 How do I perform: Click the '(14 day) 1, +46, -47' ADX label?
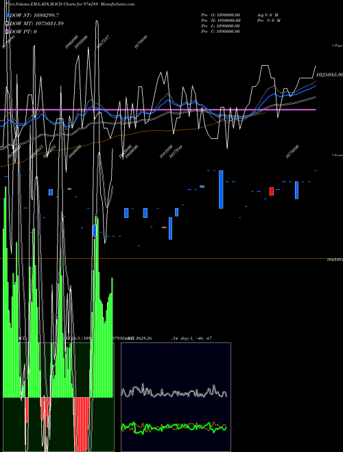[191, 338]
